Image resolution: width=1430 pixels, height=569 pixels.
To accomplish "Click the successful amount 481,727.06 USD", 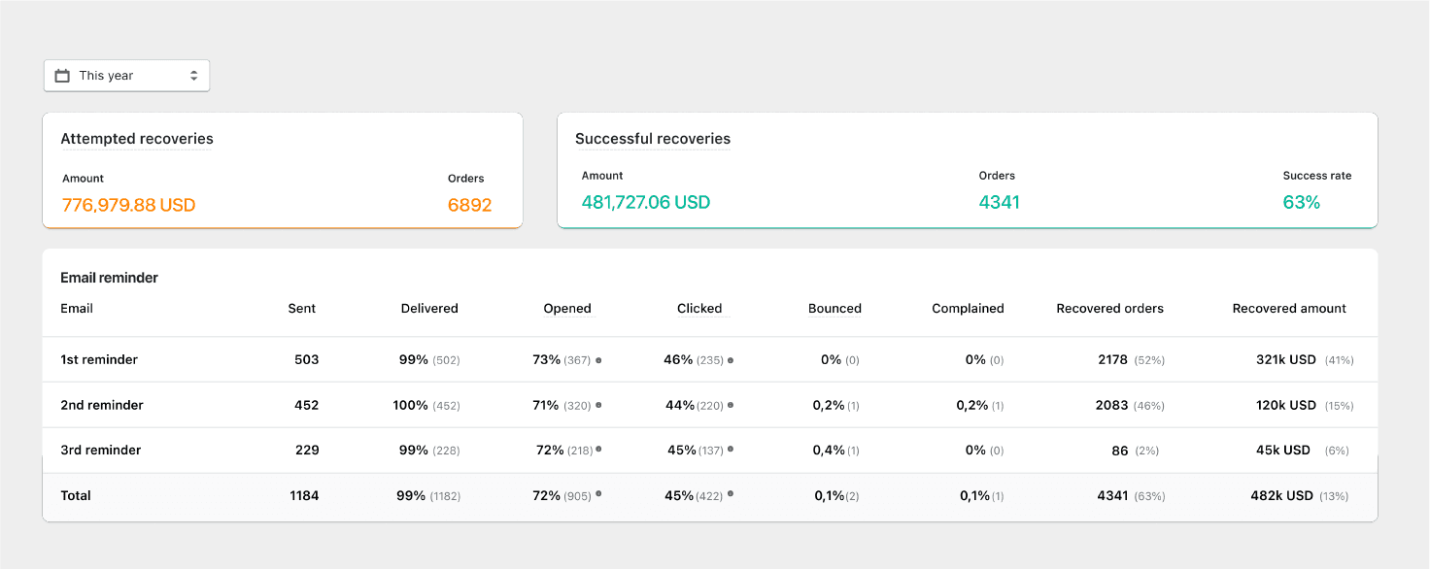I will pos(646,202).
